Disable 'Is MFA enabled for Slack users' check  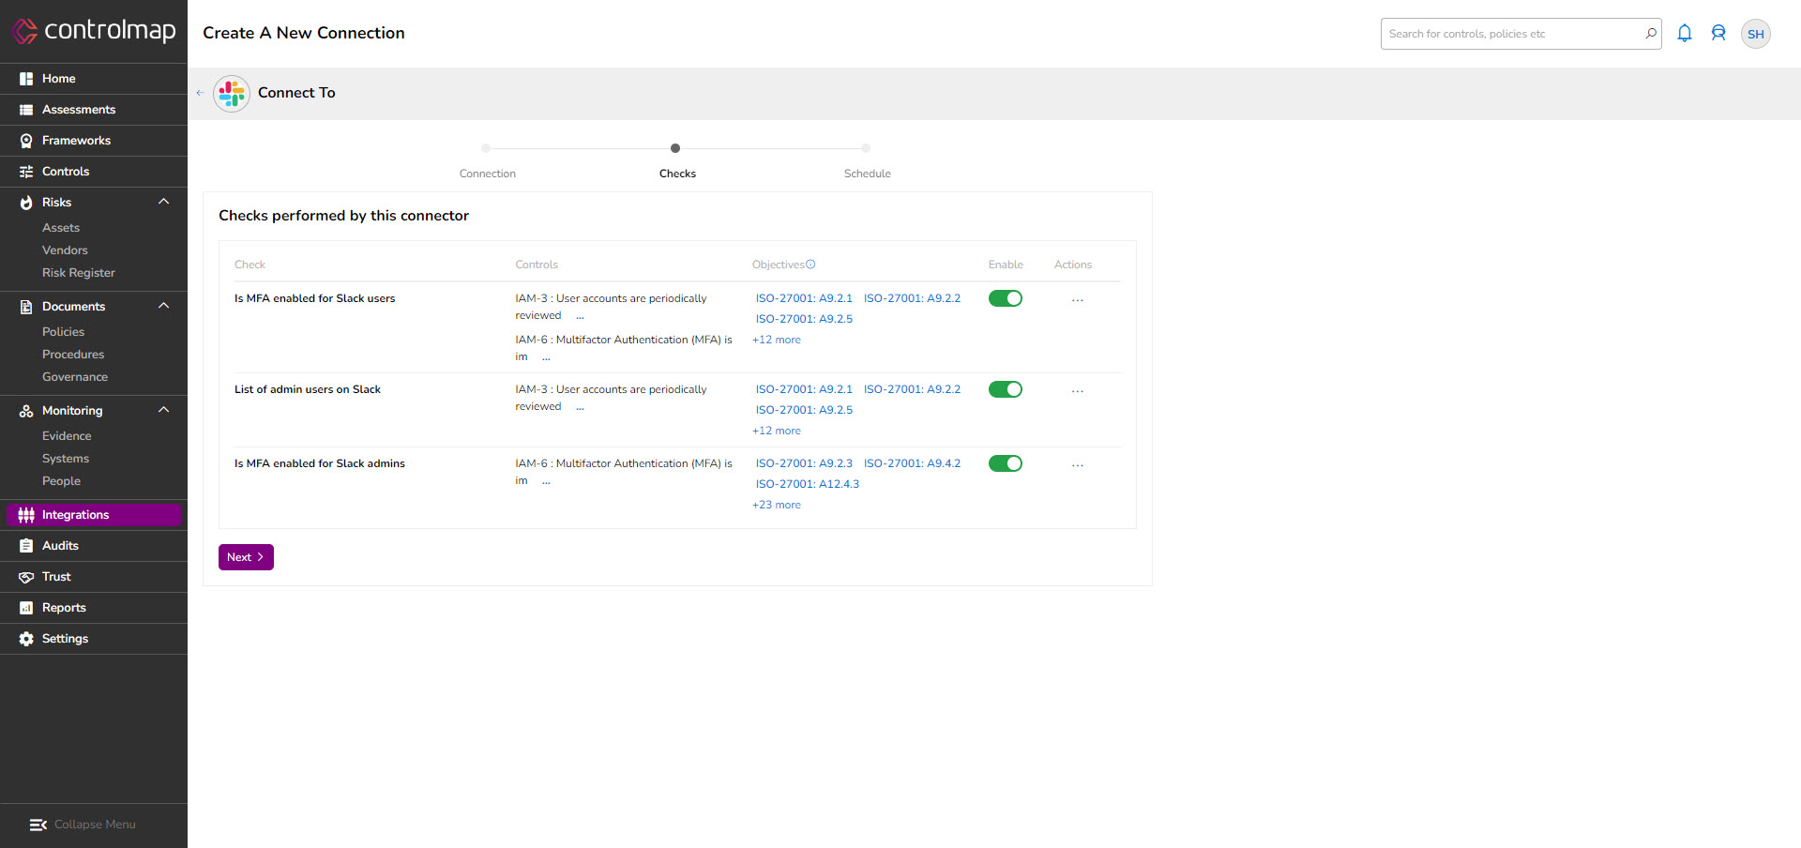pos(1005,298)
